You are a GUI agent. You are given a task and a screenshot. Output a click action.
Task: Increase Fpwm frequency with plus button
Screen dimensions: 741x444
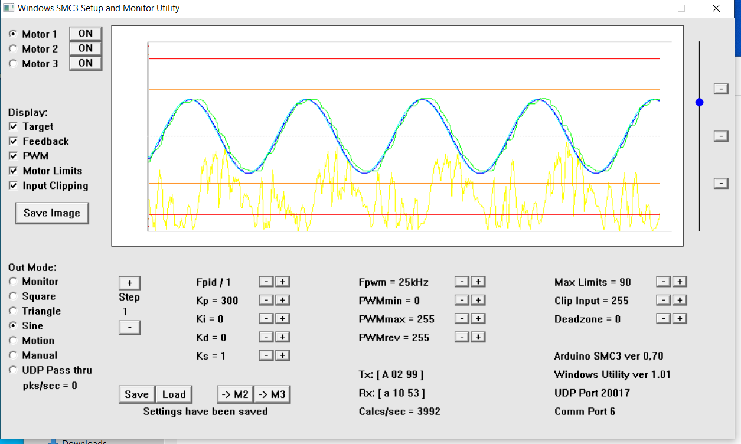click(x=478, y=282)
